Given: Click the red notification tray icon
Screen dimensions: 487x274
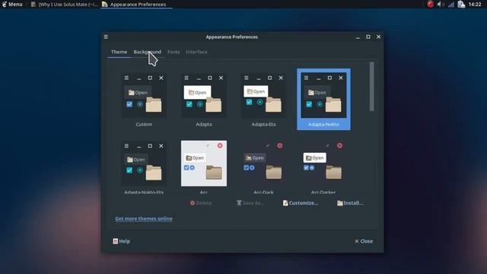Looking at the screenshot, I should [430, 4].
